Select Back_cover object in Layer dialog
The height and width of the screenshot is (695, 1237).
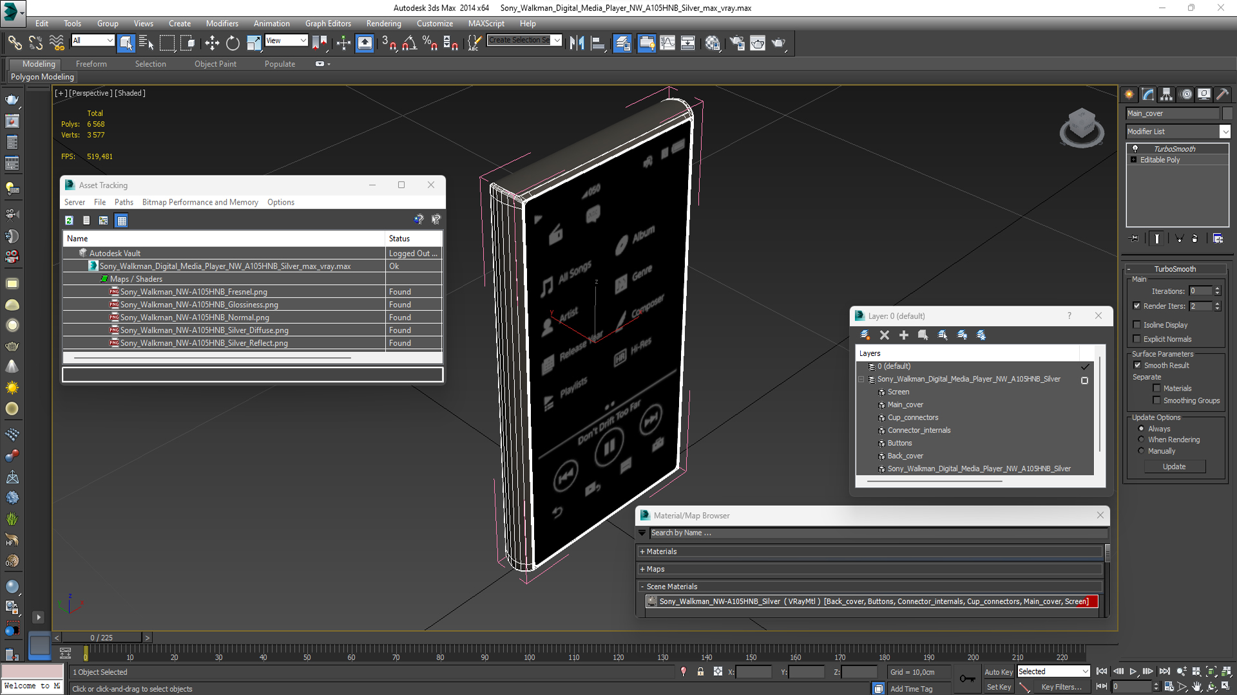point(905,456)
